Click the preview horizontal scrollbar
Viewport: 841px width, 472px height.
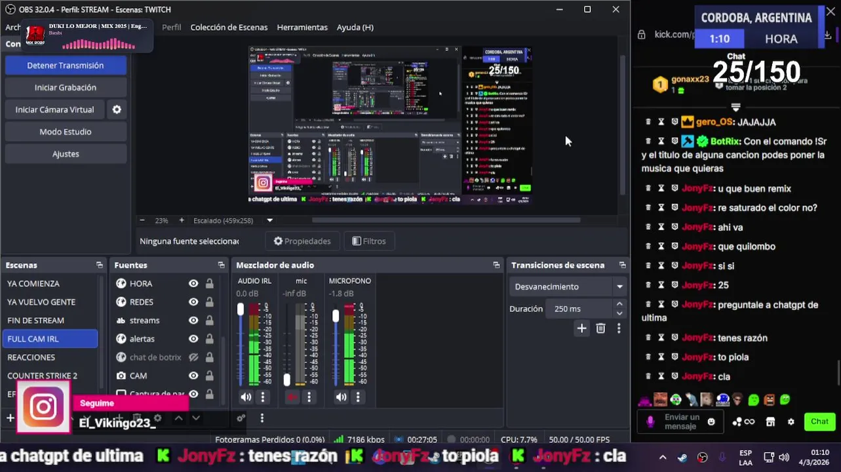(x=446, y=220)
